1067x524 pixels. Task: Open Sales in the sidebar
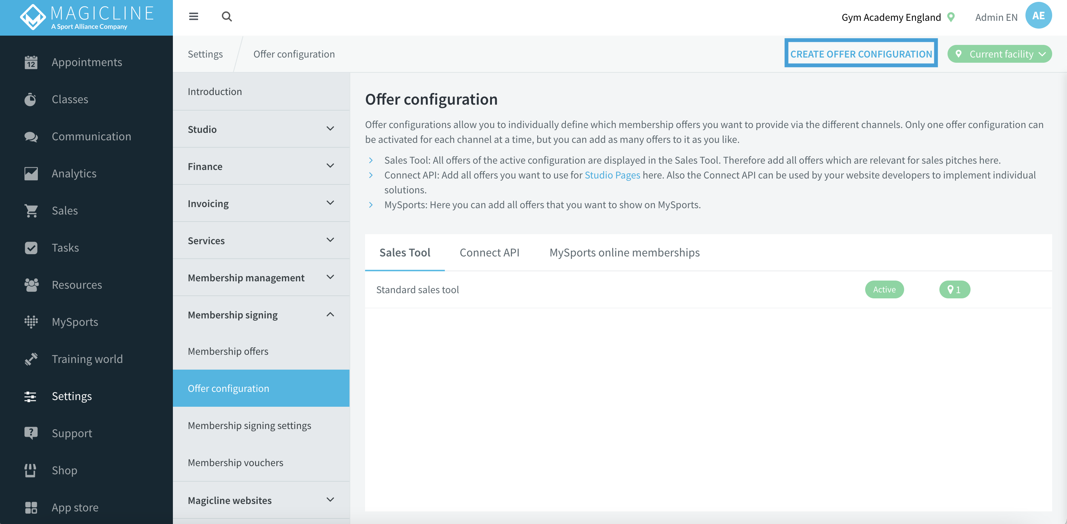click(86, 211)
